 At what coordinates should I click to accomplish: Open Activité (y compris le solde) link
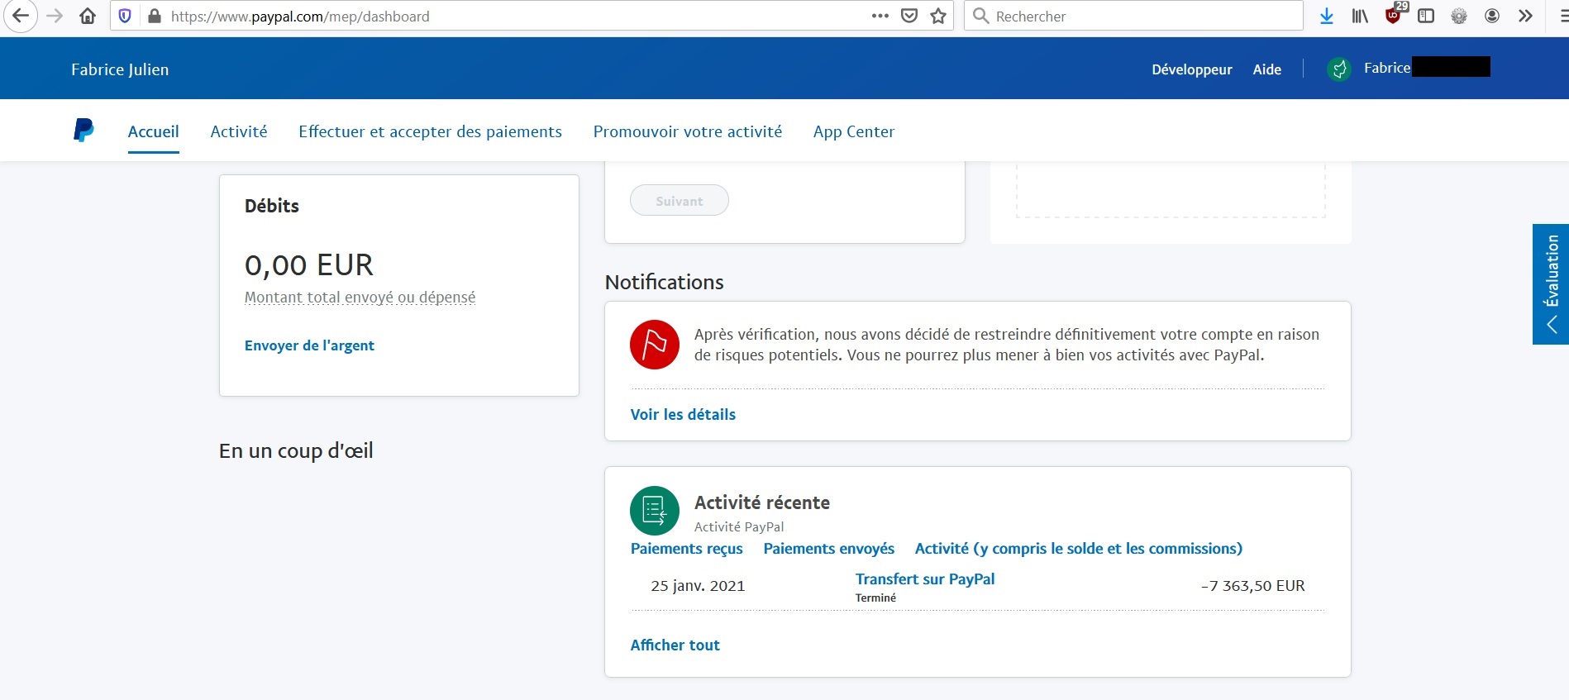(1079, 549)
